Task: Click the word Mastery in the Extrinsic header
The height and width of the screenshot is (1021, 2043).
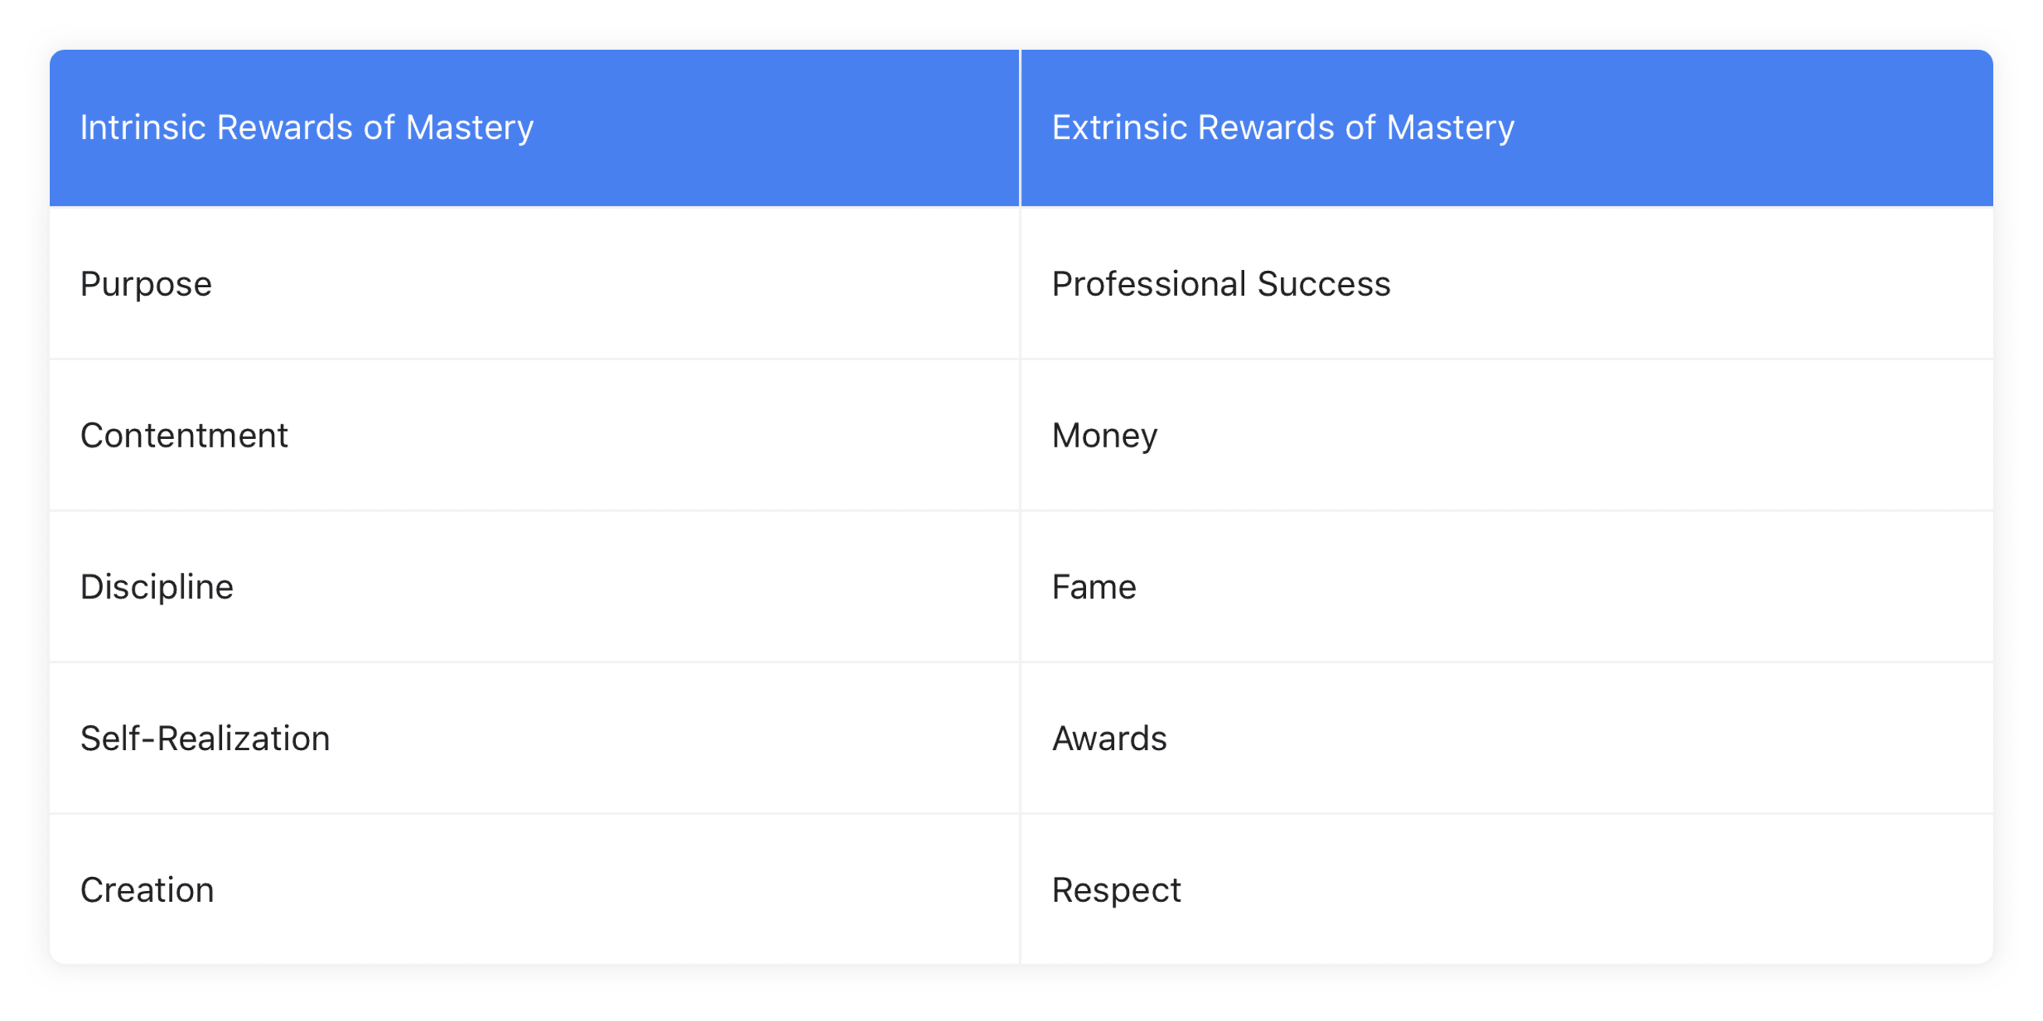Action: (x=1450, y=129)
